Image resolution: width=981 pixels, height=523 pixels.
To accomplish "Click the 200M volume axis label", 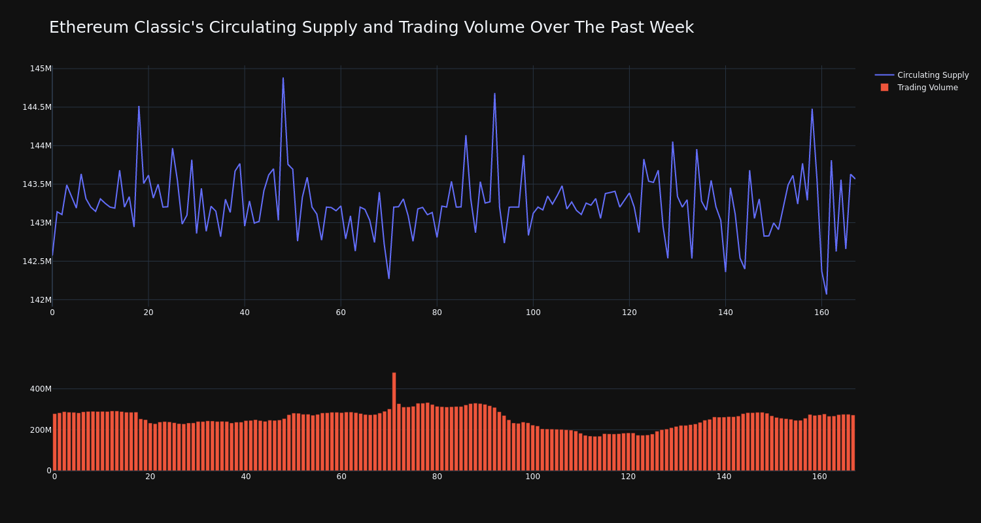I will (41, 430).
